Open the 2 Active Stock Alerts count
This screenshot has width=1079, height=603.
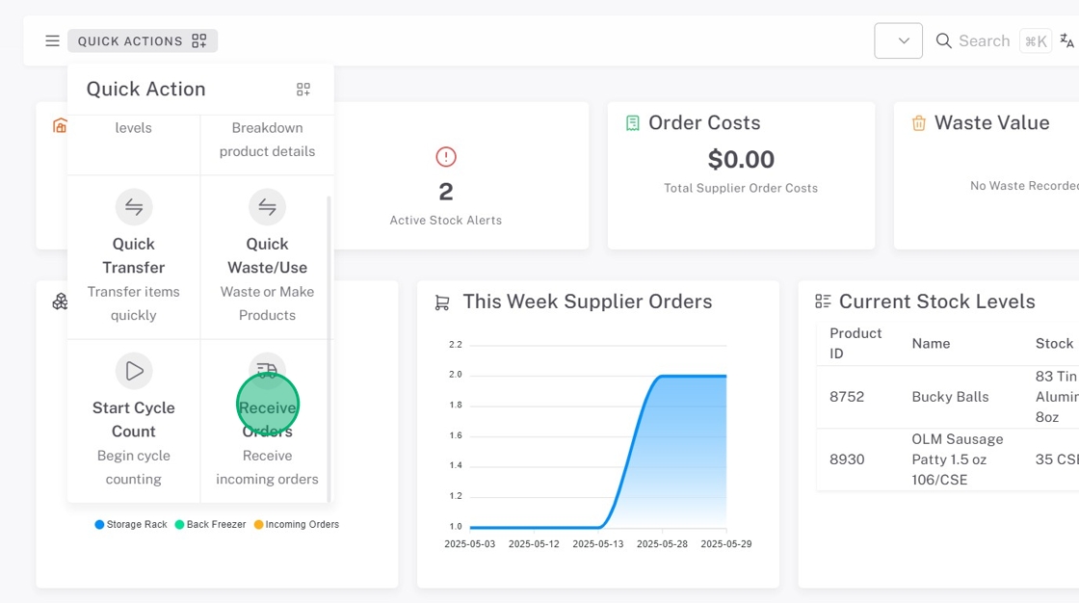[x=446, y=192]
